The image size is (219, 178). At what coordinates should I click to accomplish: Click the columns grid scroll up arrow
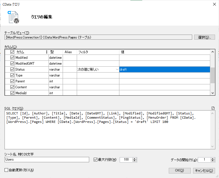point(213,52)
